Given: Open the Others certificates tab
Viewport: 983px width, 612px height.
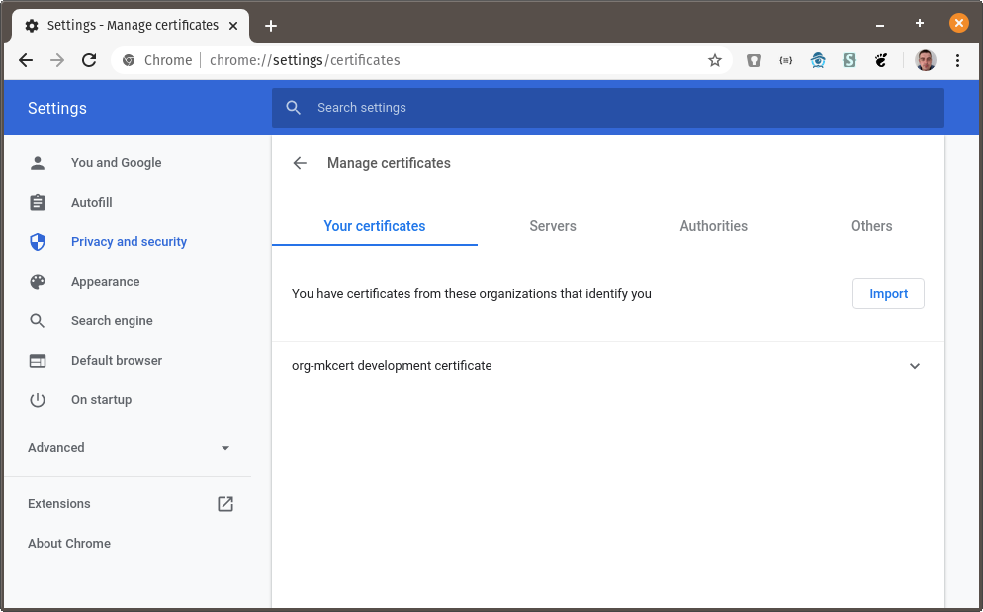Looking at the screenshot, I should tap(871, 226).
